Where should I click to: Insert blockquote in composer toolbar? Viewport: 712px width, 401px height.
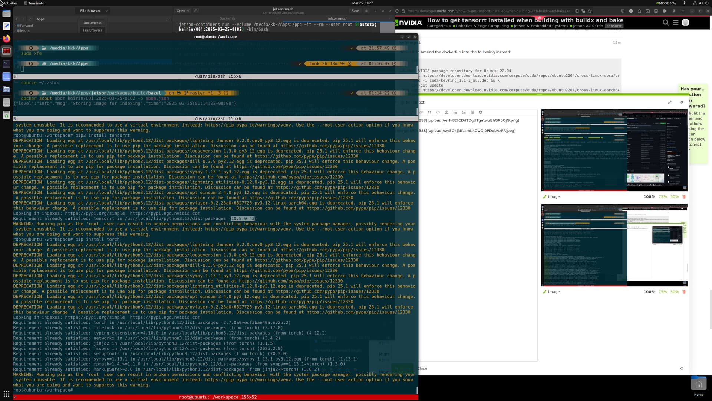(x=429, y=112)
